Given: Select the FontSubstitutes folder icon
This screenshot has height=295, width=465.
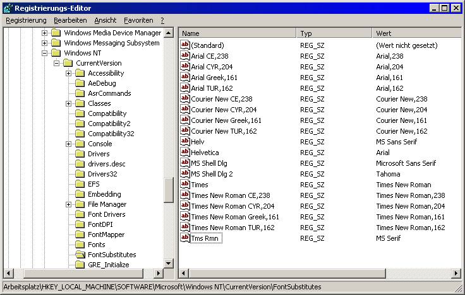Looking at the screenshot, I should (x=80, y=255).
